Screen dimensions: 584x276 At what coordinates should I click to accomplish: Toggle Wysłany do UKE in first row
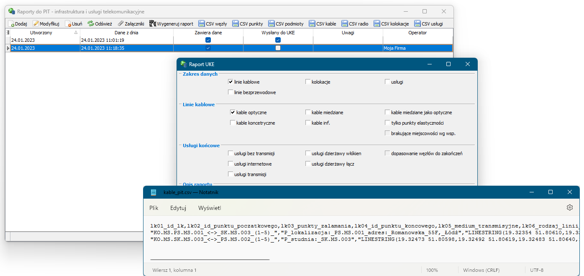coord(278,40)
